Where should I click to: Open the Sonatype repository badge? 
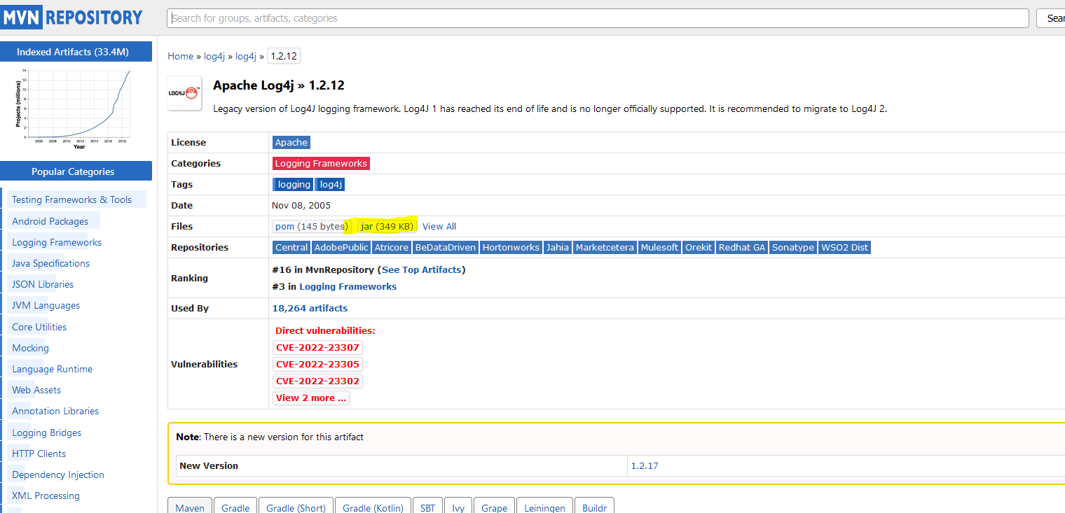[x=793, y=247]
